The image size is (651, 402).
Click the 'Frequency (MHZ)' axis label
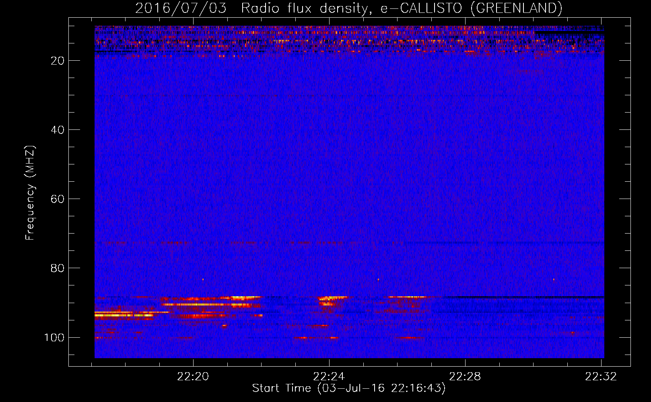coord(30,193)
